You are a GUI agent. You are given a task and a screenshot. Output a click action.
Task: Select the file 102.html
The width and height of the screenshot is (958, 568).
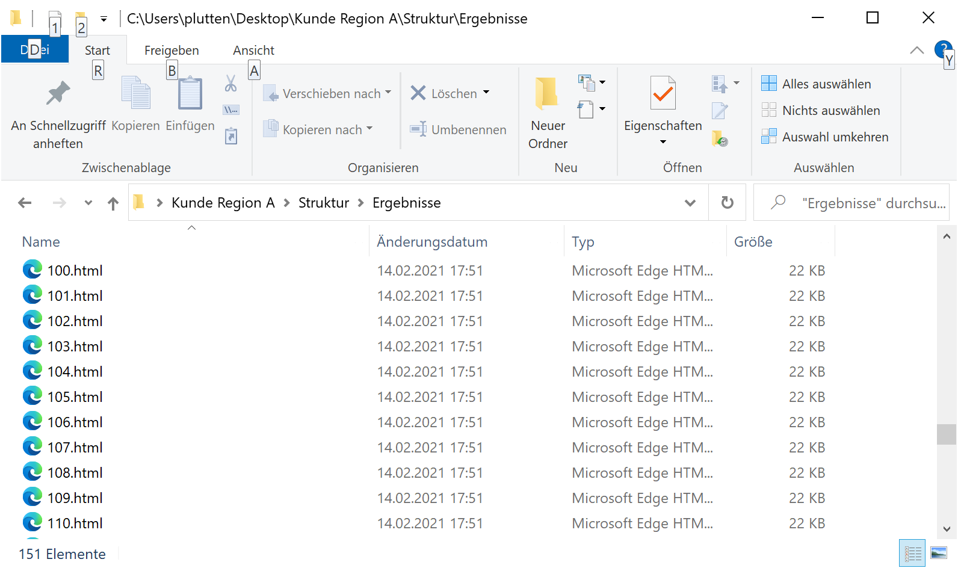[x=75, y=321]
